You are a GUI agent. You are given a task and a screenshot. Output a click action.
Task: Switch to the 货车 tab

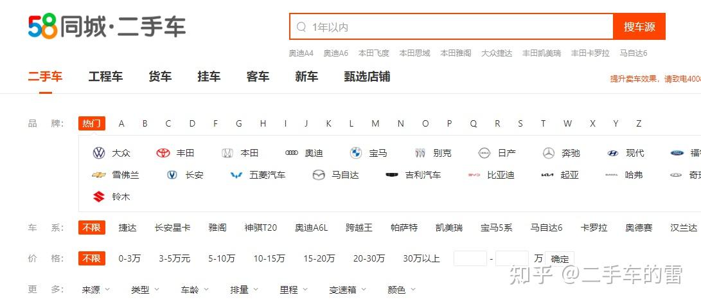[x=160, y=77]
